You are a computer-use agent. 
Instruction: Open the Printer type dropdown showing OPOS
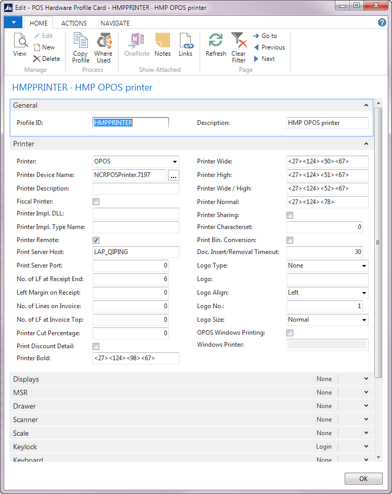pos(175,161)
